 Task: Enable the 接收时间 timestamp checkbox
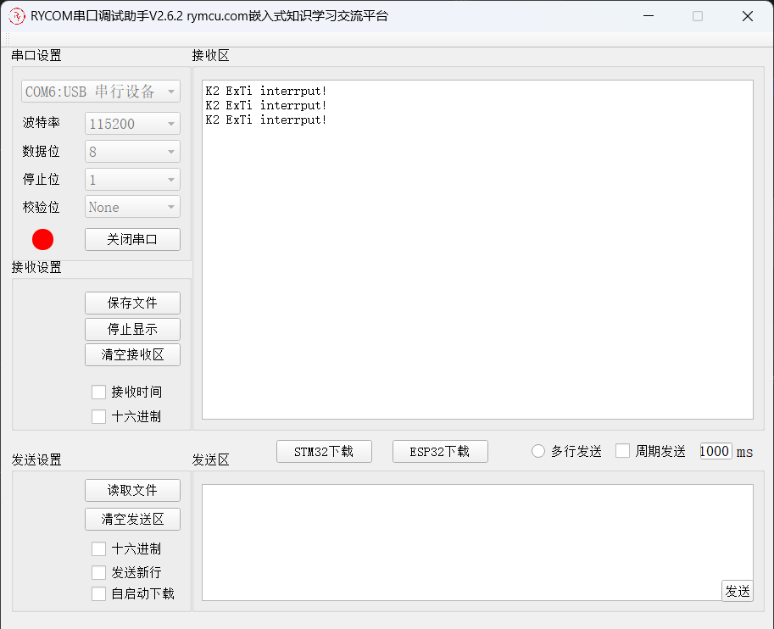coord(98,392)
